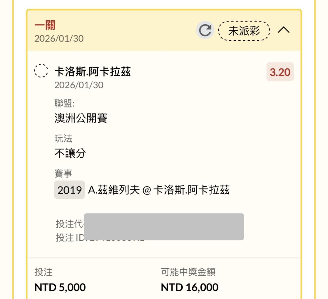Click the 聯盟 label
The height and width of the screenshot is (299, 328).
(64, 104)
